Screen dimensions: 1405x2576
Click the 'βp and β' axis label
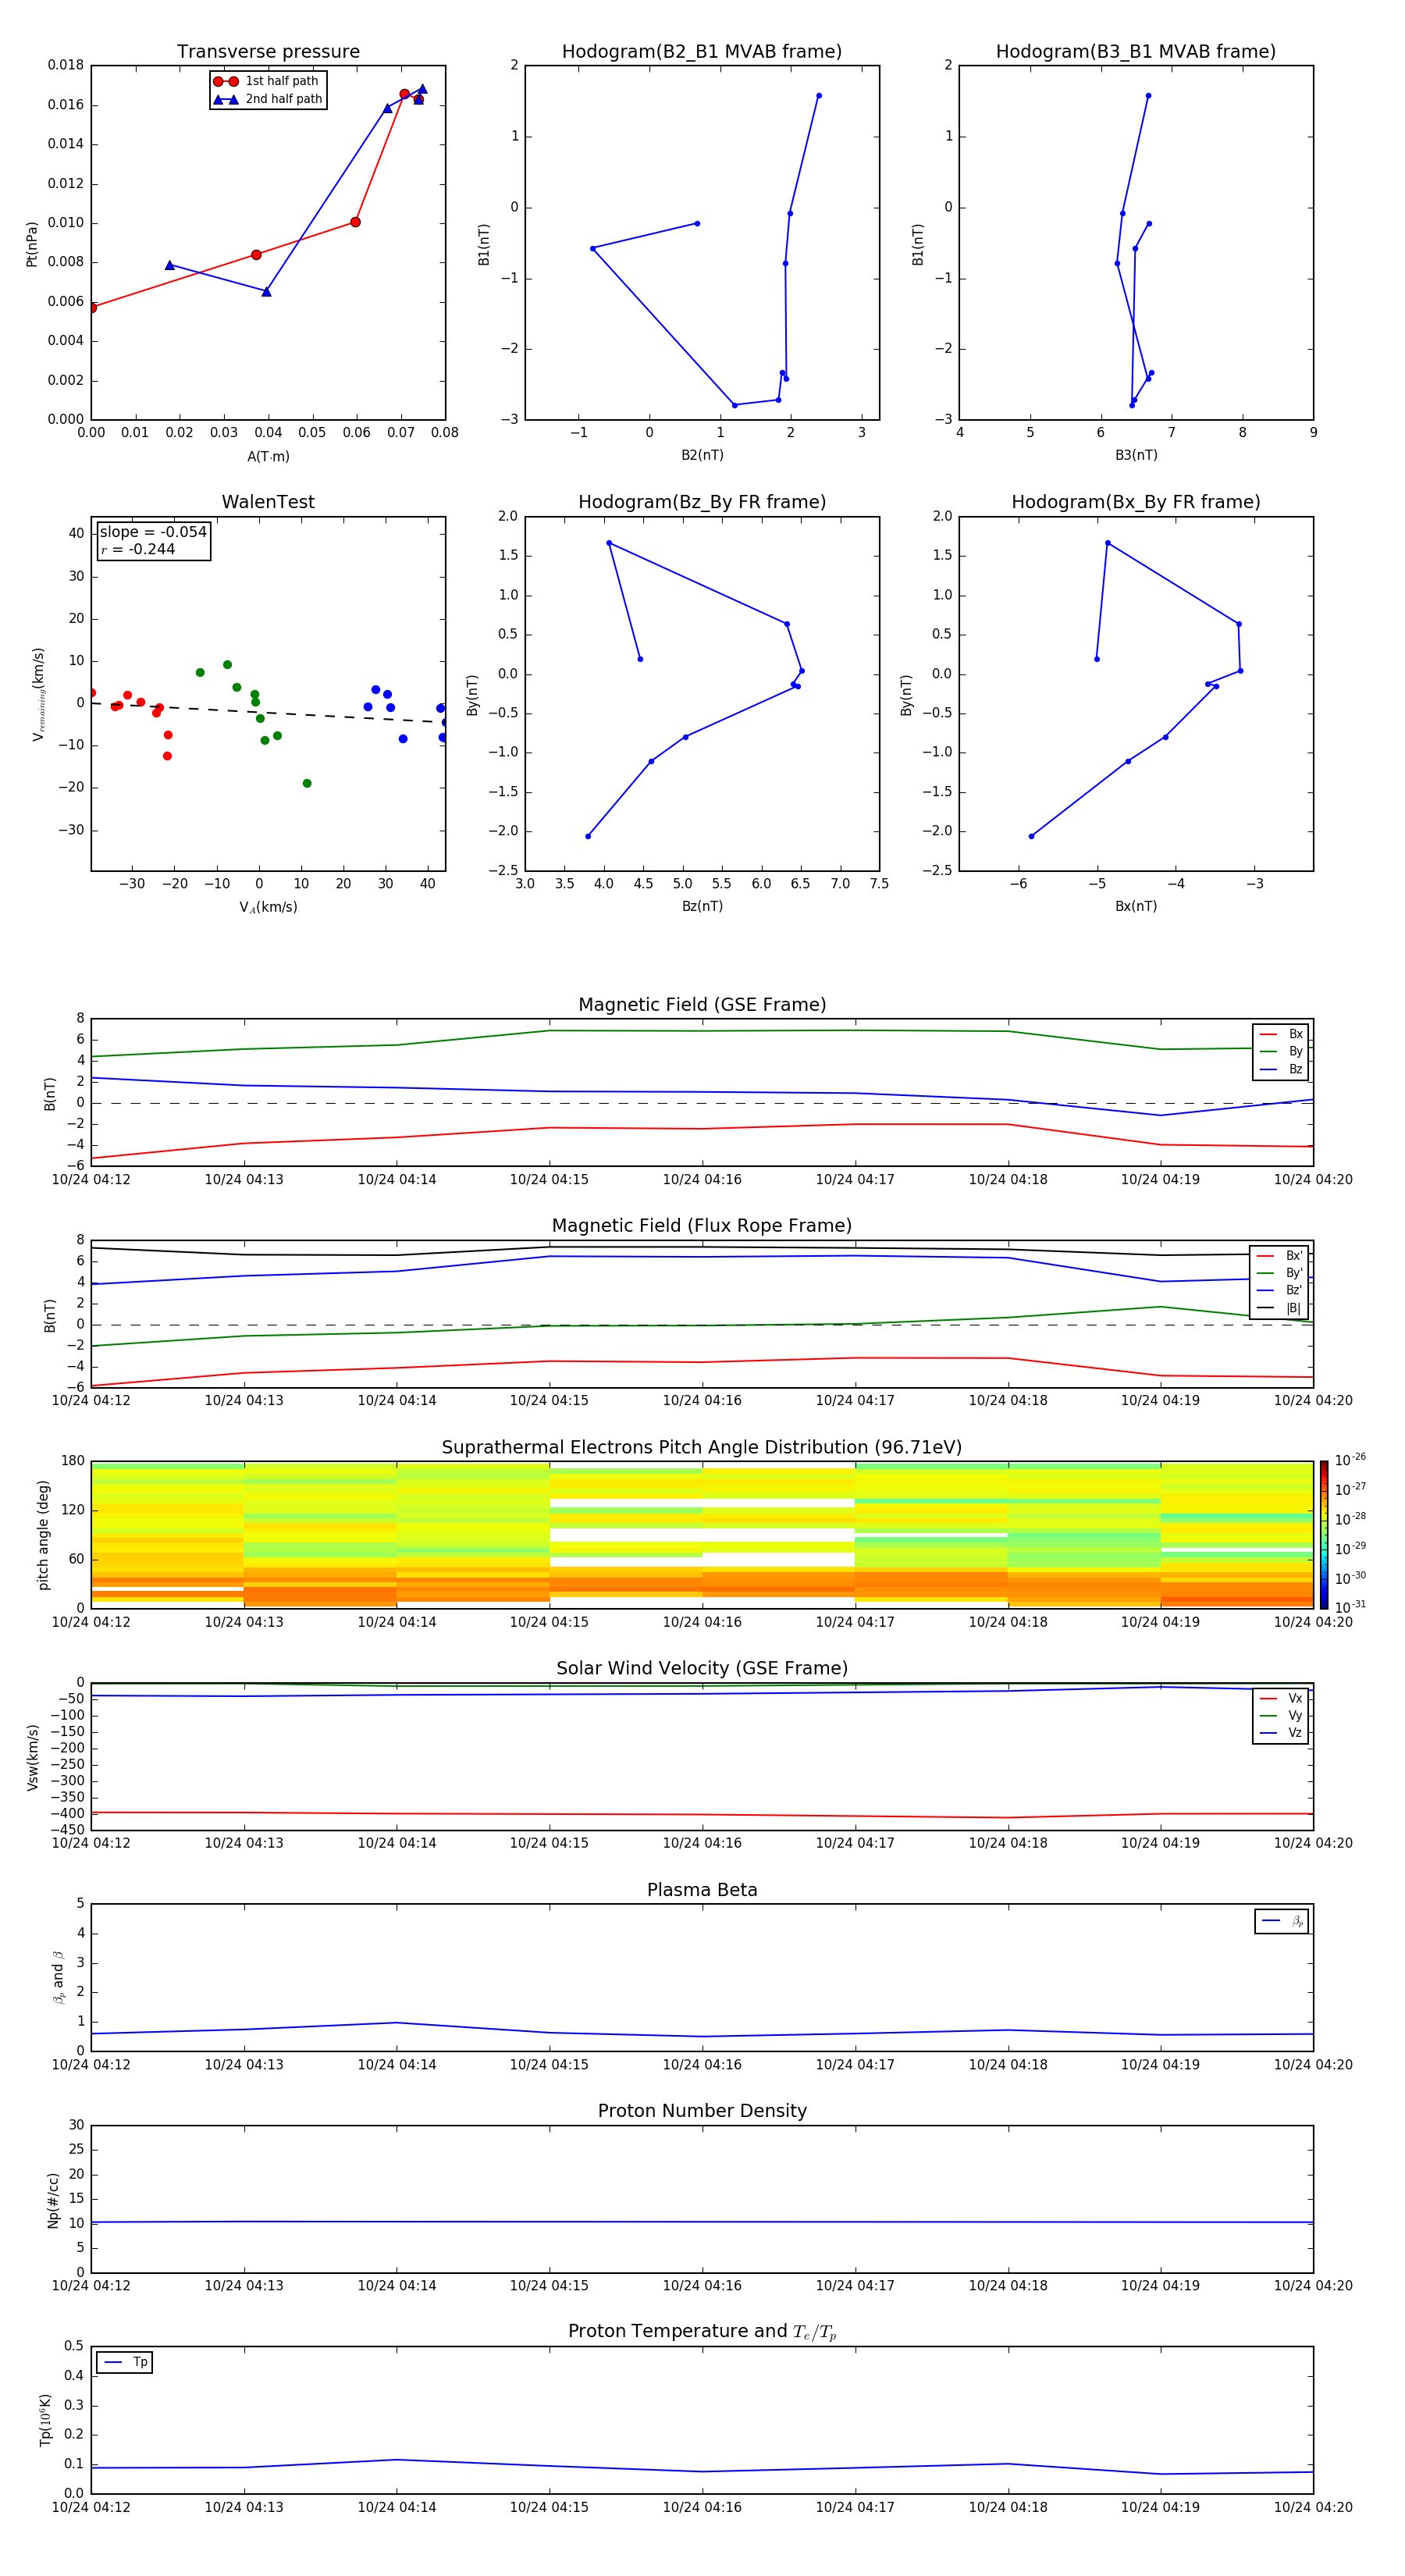[x=58, y=1977]
